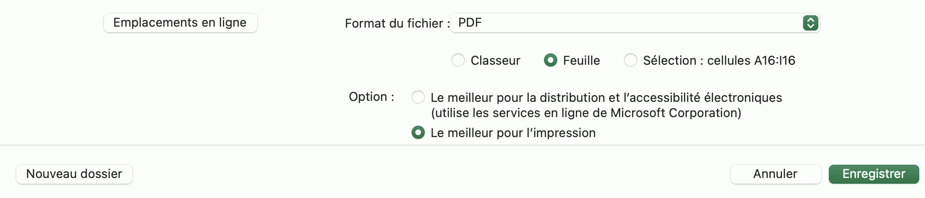The image size is (925, 198).
Task: Click the PDF value in format field
Action: [470, 23]
